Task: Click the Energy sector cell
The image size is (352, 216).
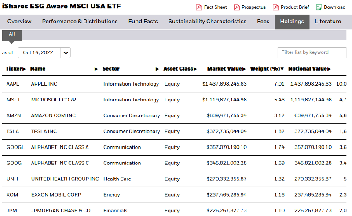Action: coord(112,195)
